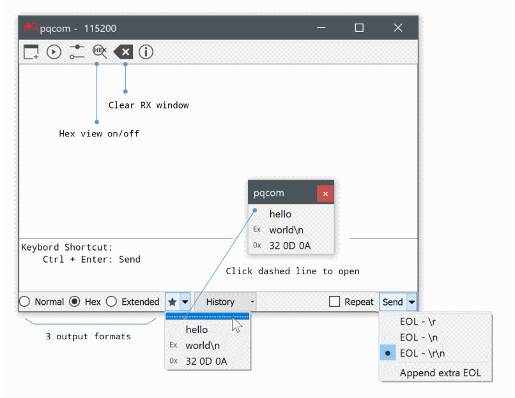
Task: Expand the Send button dropdown arrow
Action: pos(411,302)
